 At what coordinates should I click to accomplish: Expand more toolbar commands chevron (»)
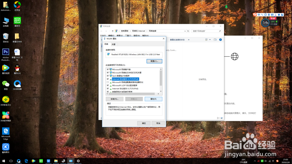tap(189, 40)
